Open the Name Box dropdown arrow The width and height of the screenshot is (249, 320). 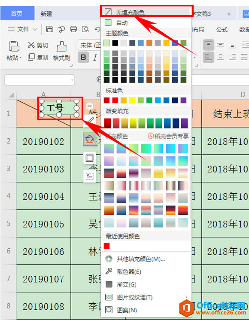pyautogui.click(x=72, y=80)
